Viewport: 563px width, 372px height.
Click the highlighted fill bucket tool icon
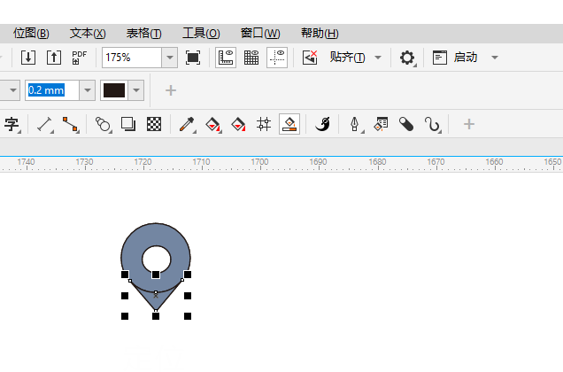pos(289,124)
